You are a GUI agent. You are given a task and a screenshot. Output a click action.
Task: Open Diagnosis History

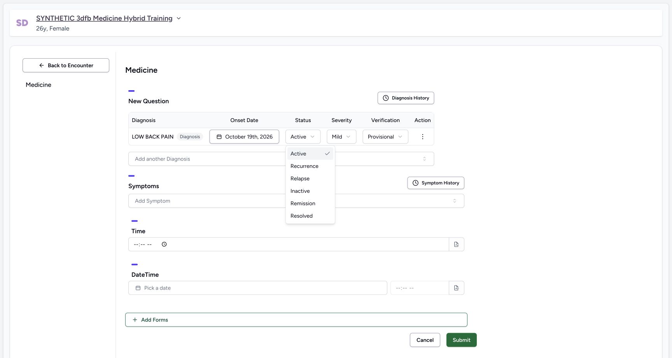406,98
